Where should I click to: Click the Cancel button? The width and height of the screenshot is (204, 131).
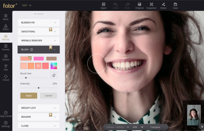[x=49, y=96]
